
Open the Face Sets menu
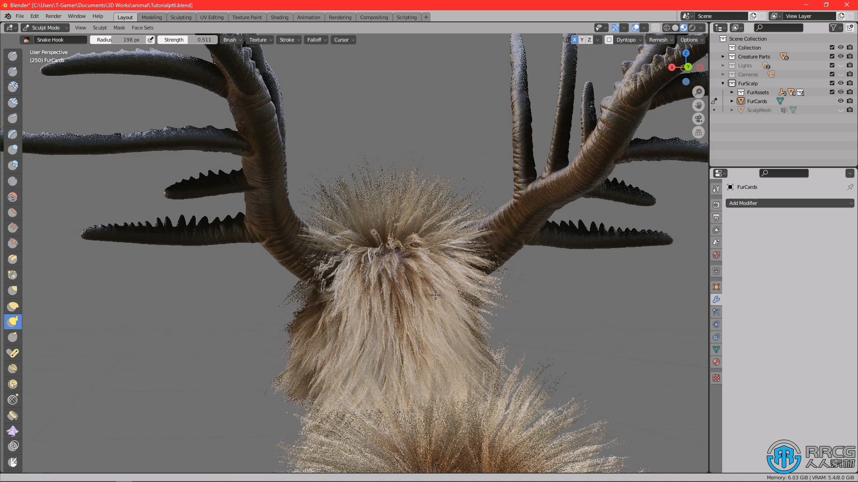click(x=143, y=28)
